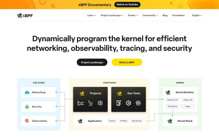Click the first Dev Tools logo
Viewport: 219px width, 137px height.
(x=119, y=103)
